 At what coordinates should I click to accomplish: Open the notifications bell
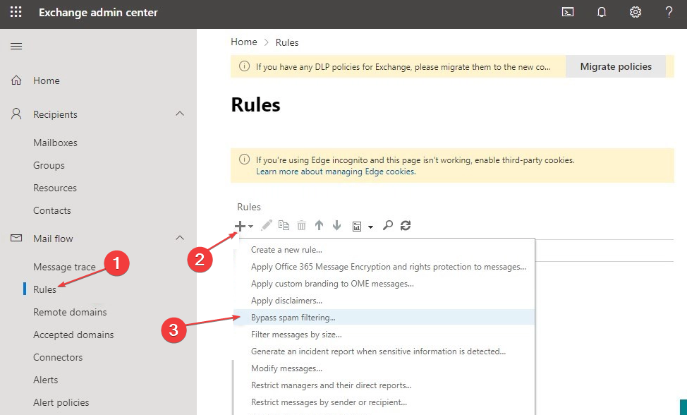click(602, 12)
